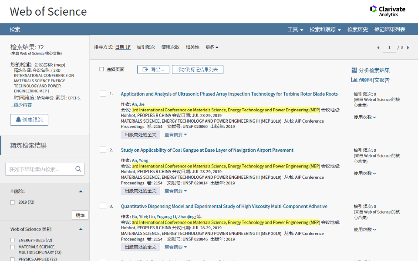Click the 精炼 button under 出版年

pos(80,215)
